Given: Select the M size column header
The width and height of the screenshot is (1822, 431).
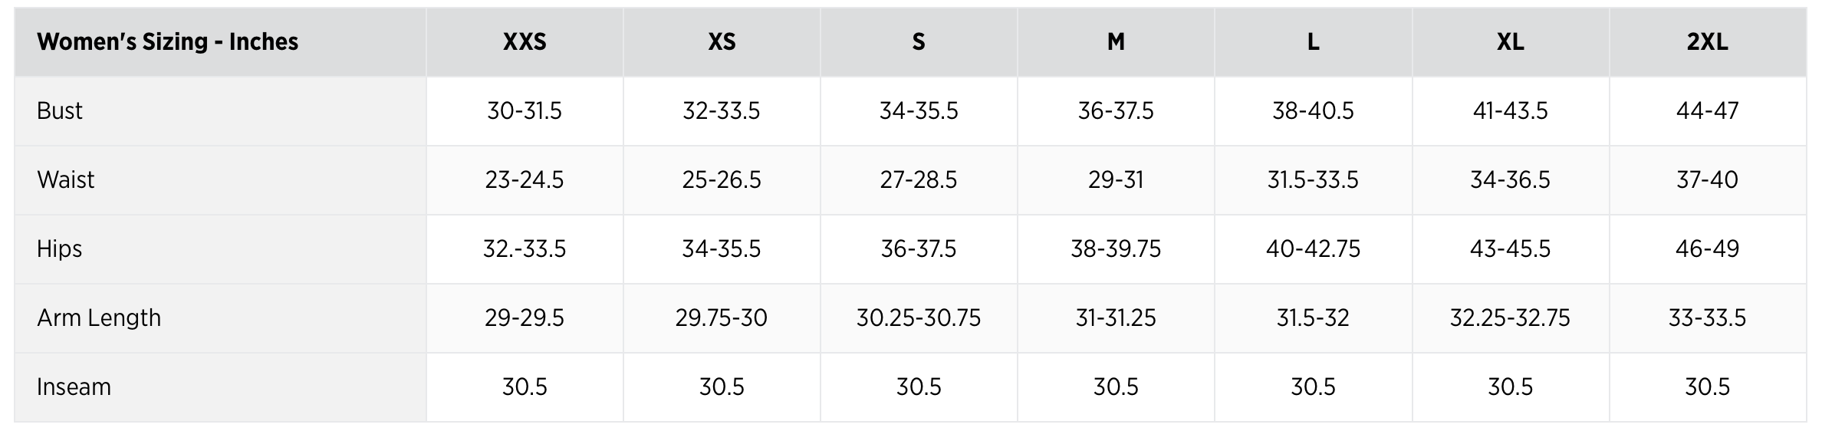Looking at the screenshot, I should click(x=1116, y=41).
